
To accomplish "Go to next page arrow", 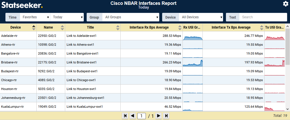I will (158, 116).
